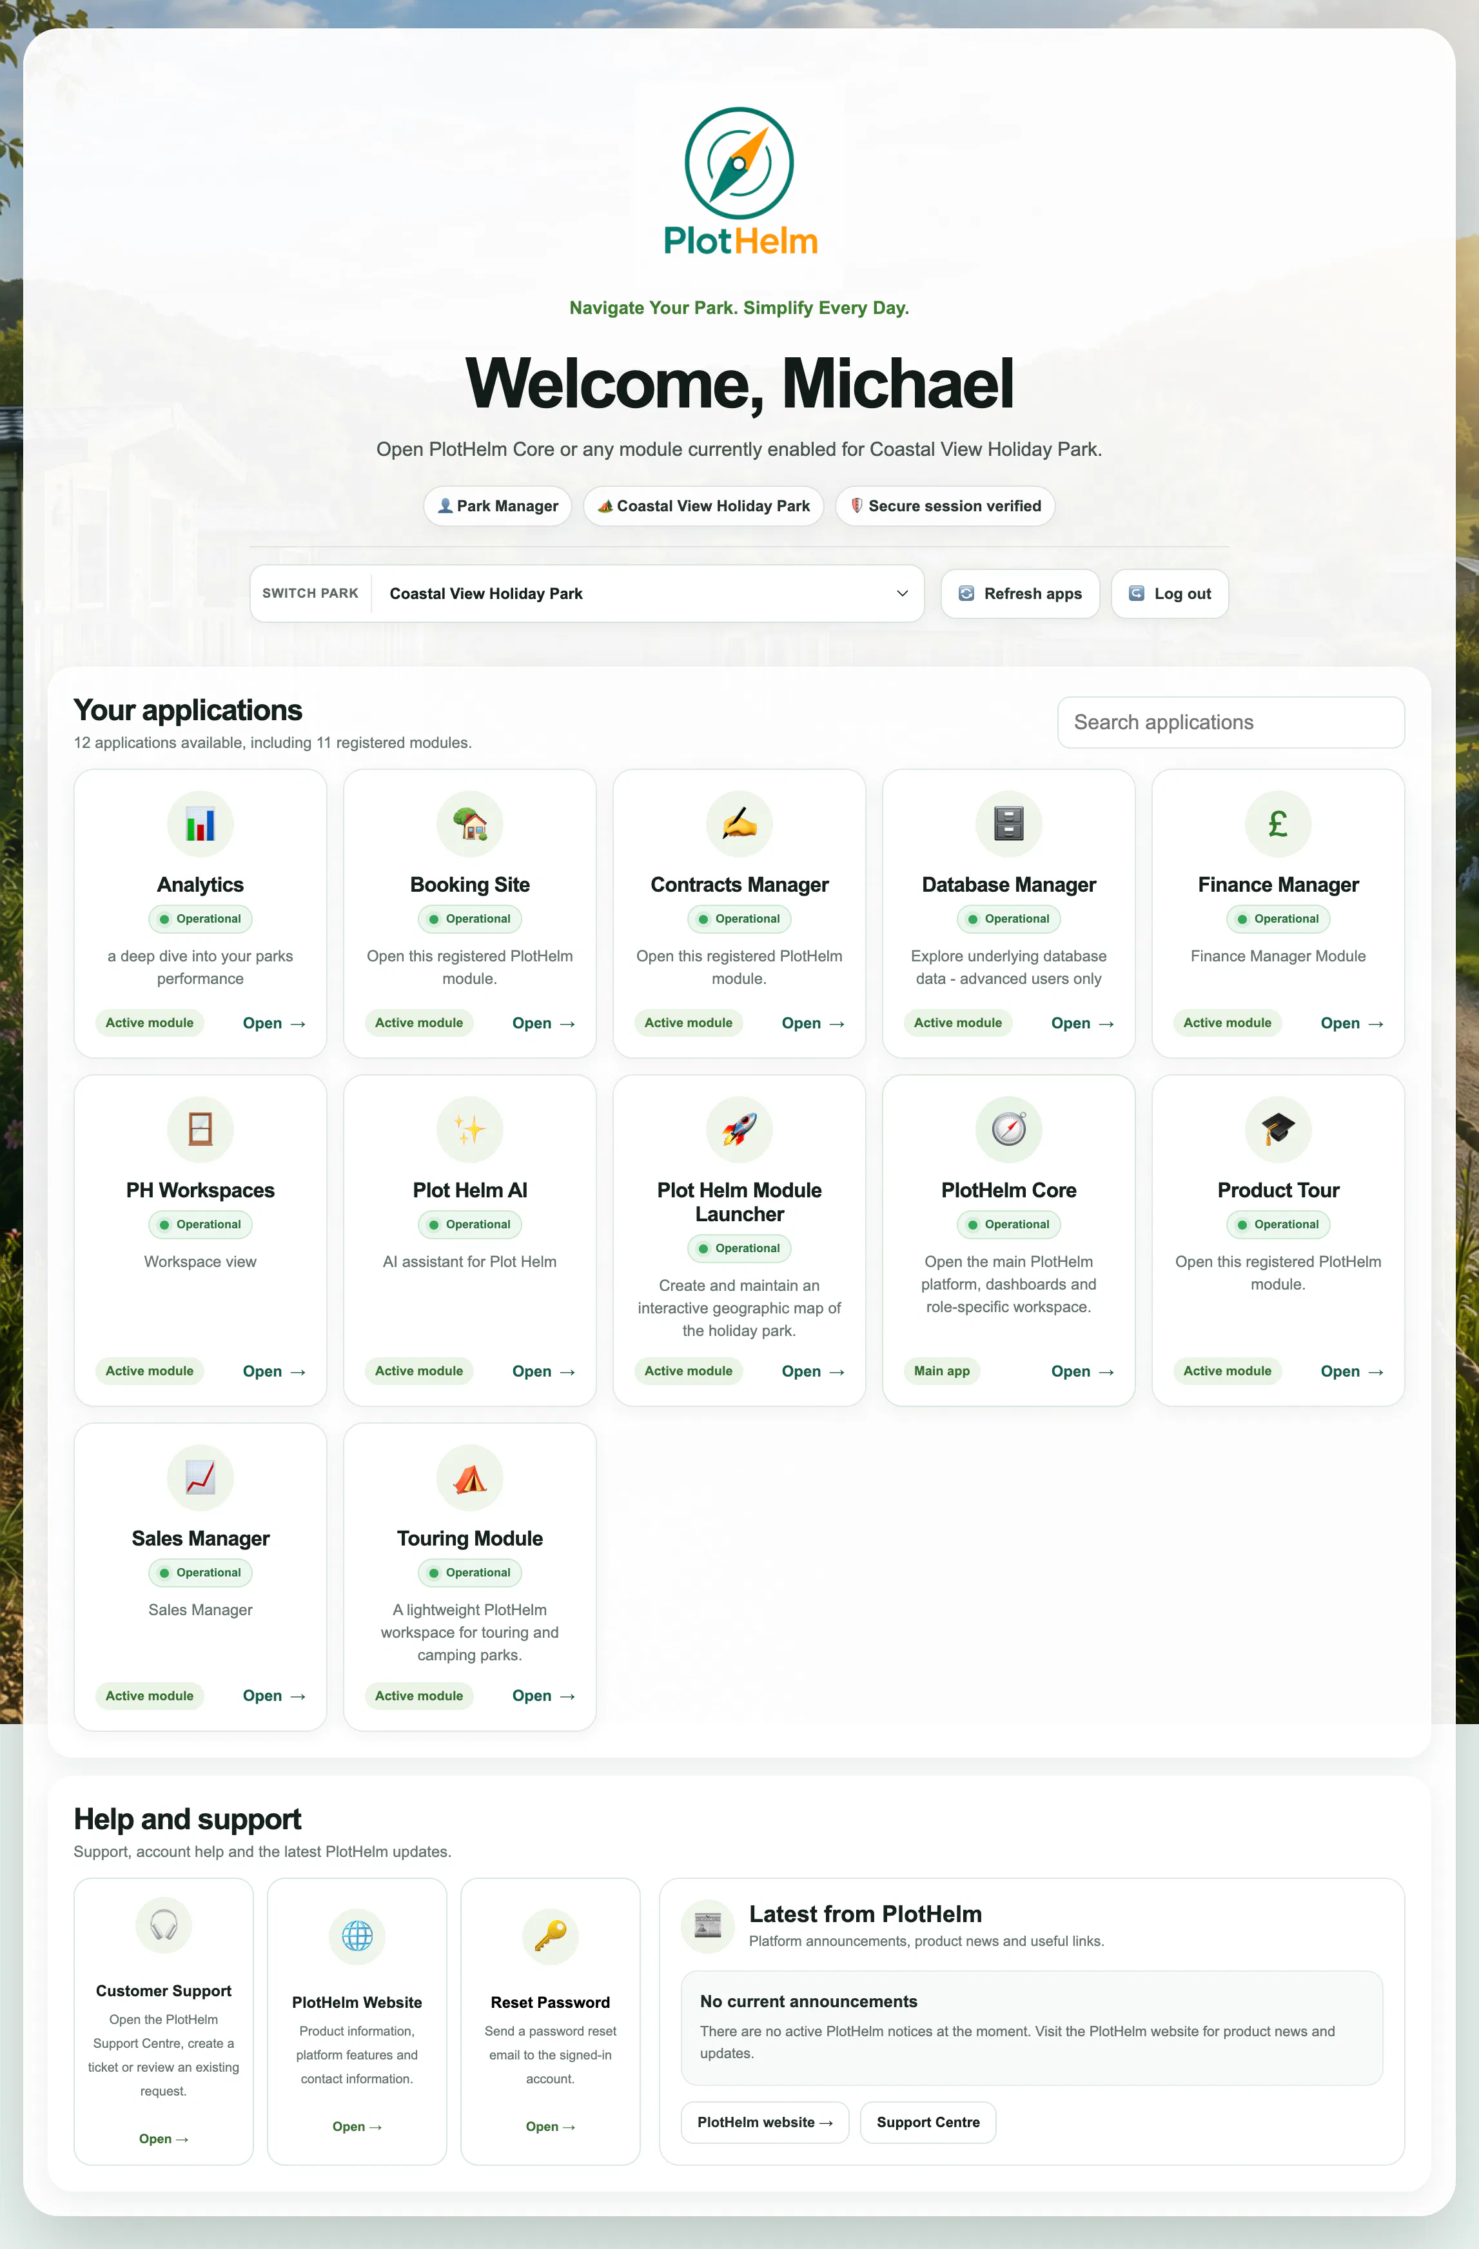Open the Plot Helm AI module

point(544,1371)
